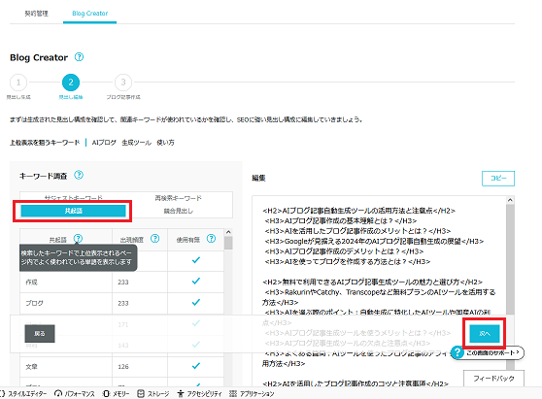Select step 2 circle

pyautogui.click(x=71, y=83)
